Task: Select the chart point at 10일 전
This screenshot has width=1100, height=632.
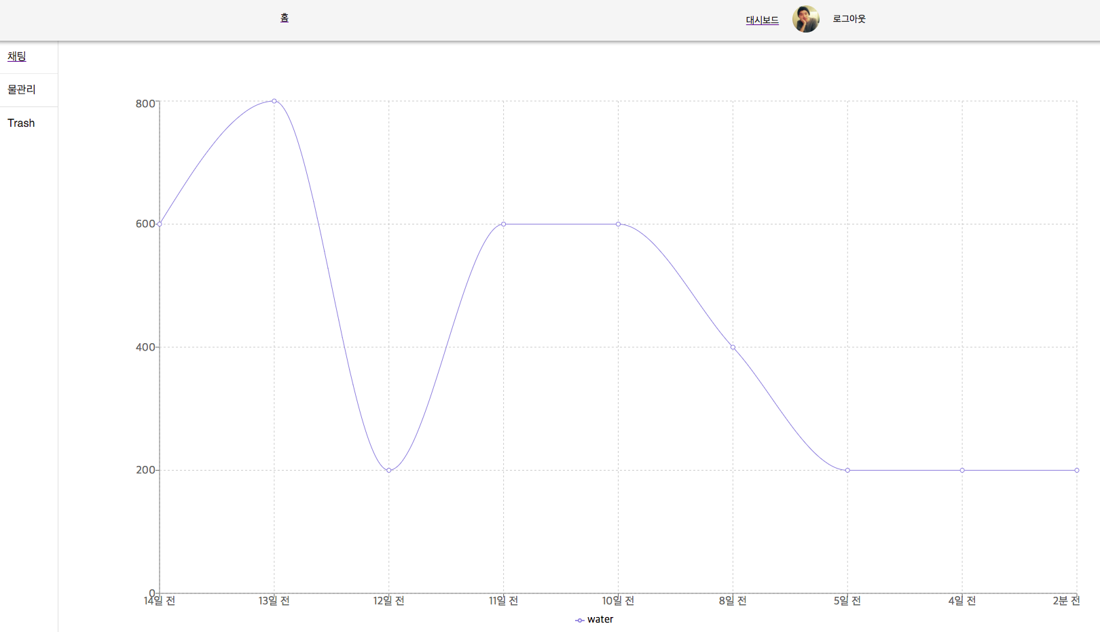Action: (x=618, y=224)
